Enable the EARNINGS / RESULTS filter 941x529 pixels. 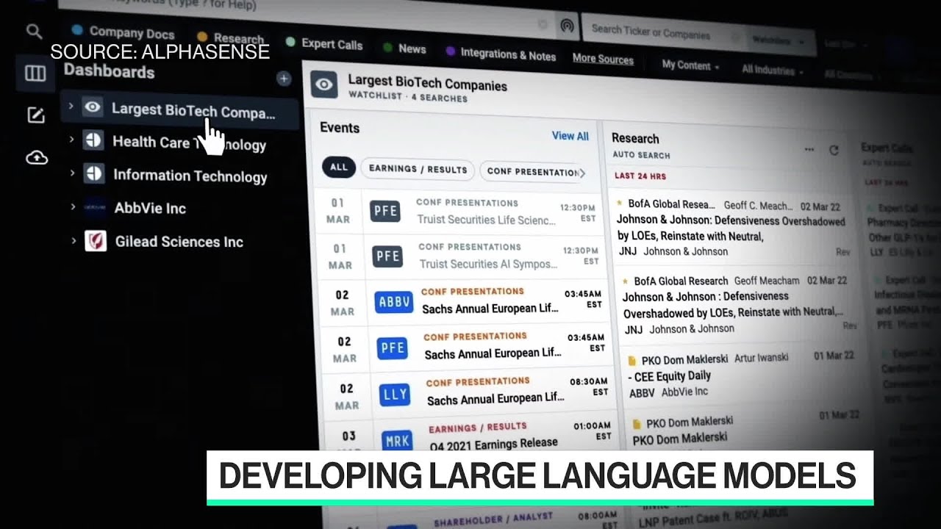point(417,169)
